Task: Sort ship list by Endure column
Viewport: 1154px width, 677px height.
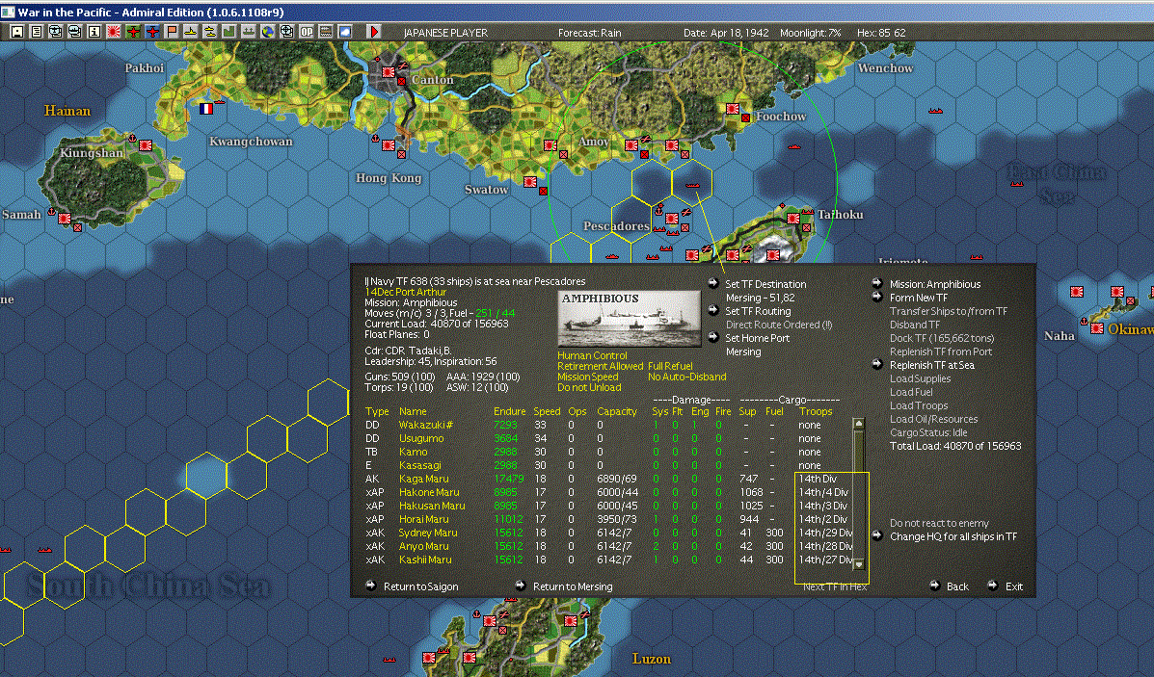Action: coord(509,411)
